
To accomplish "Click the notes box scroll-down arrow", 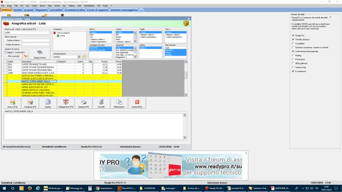I will click(x=184, y=138).
